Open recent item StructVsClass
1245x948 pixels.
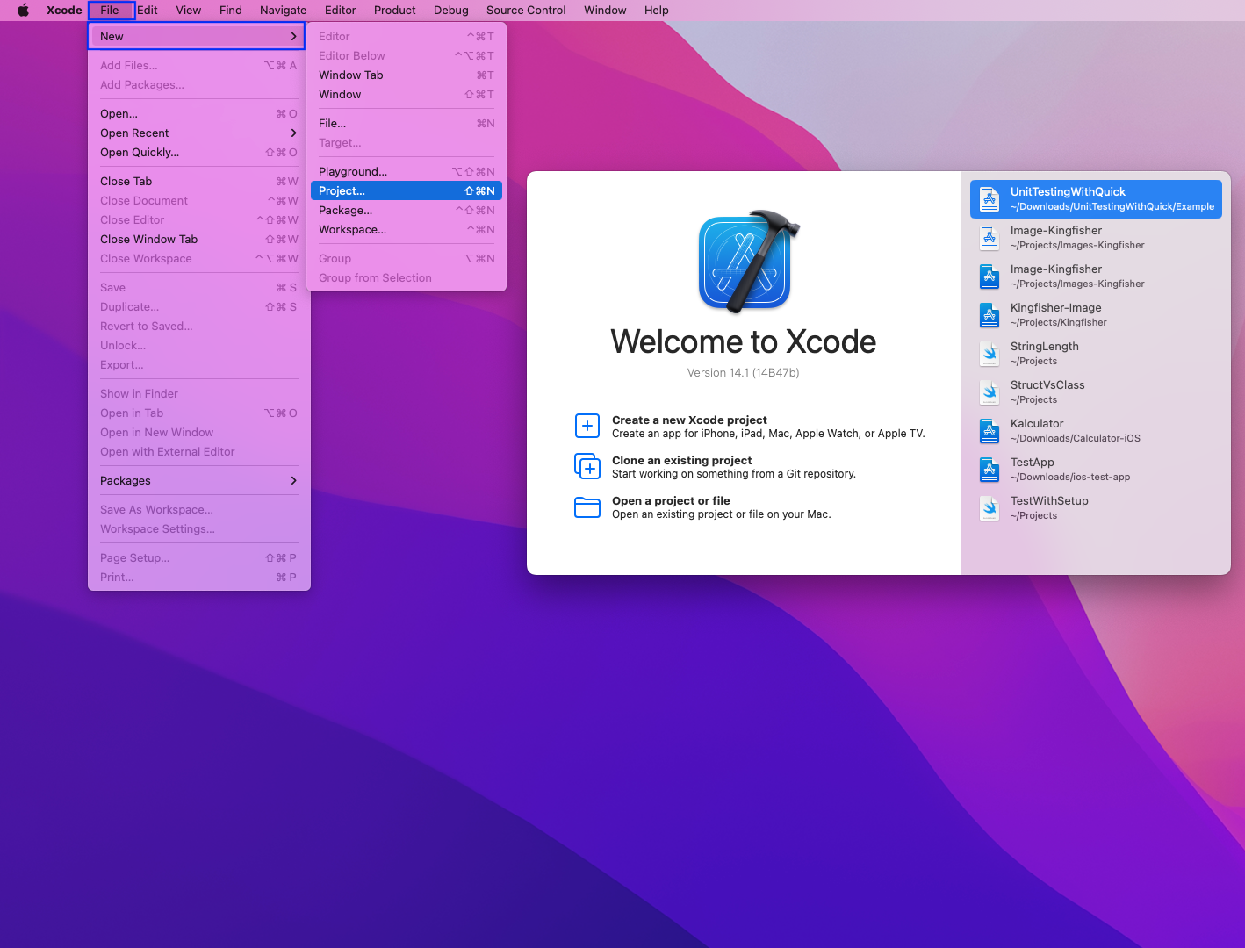pos(1096,392)
